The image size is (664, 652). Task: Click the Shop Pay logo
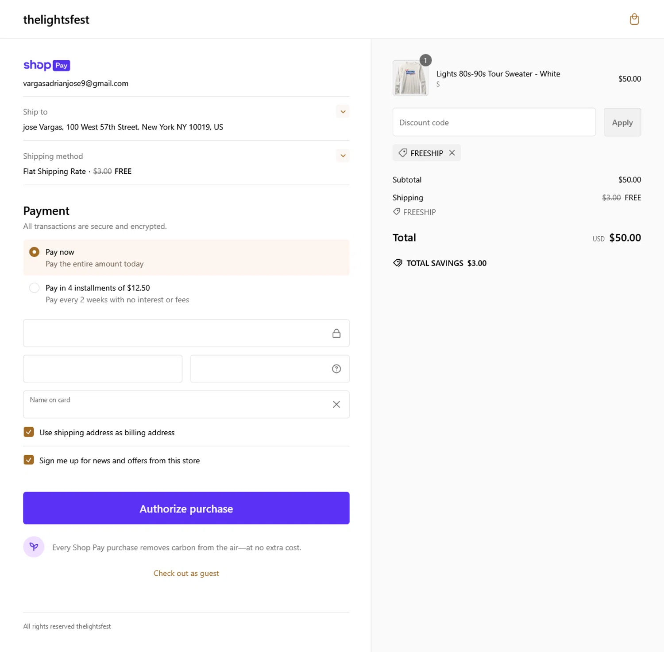(46, 65)
